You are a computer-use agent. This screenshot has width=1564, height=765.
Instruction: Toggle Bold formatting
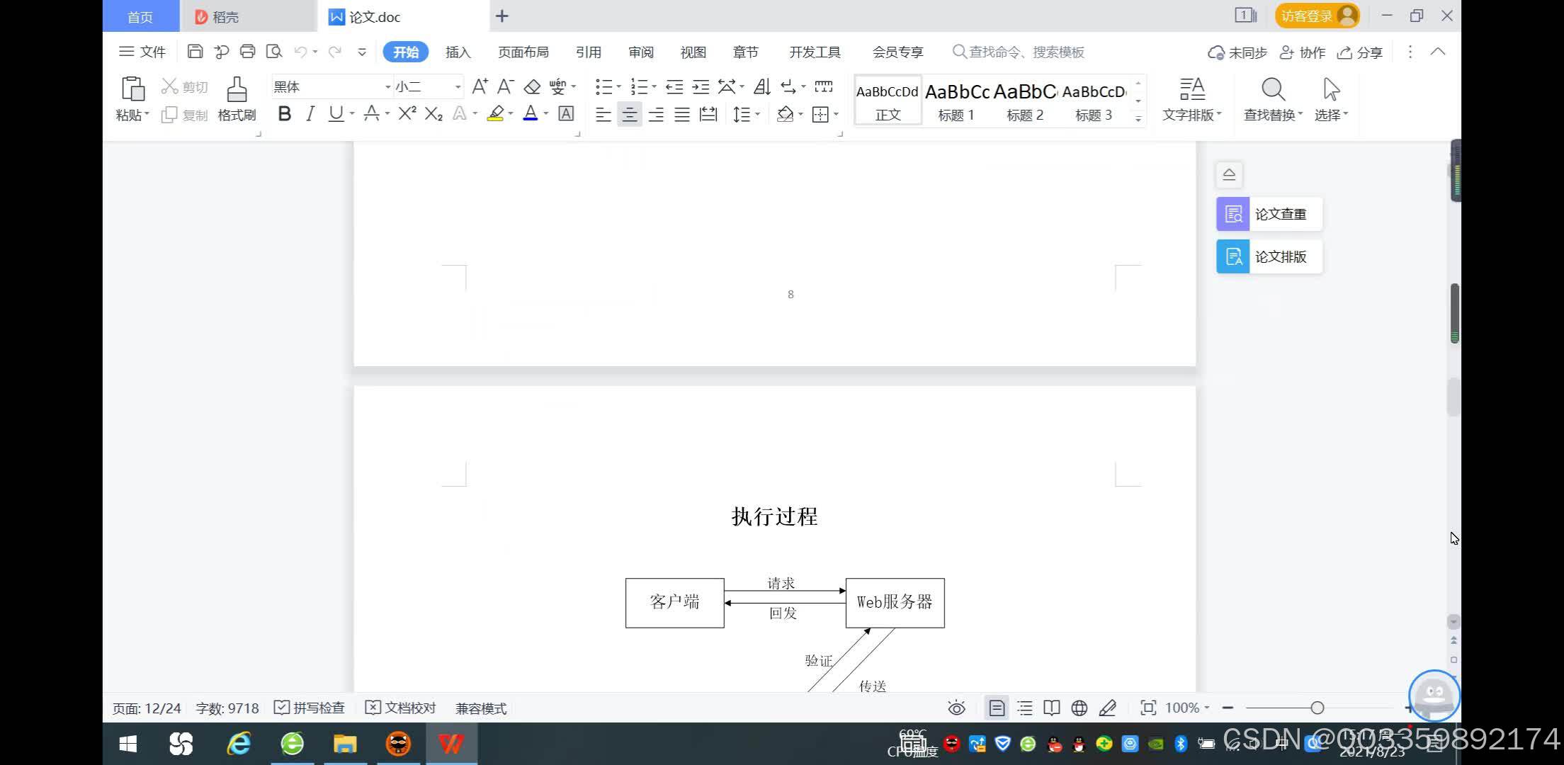point(285,113)
